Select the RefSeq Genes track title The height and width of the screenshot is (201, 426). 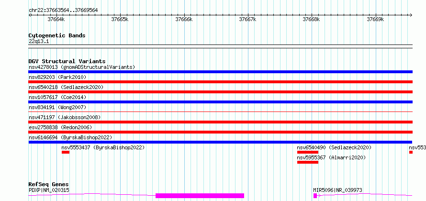(49, 185)
